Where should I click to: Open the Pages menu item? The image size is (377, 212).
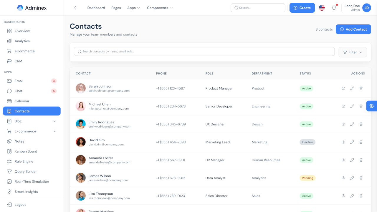116,8
